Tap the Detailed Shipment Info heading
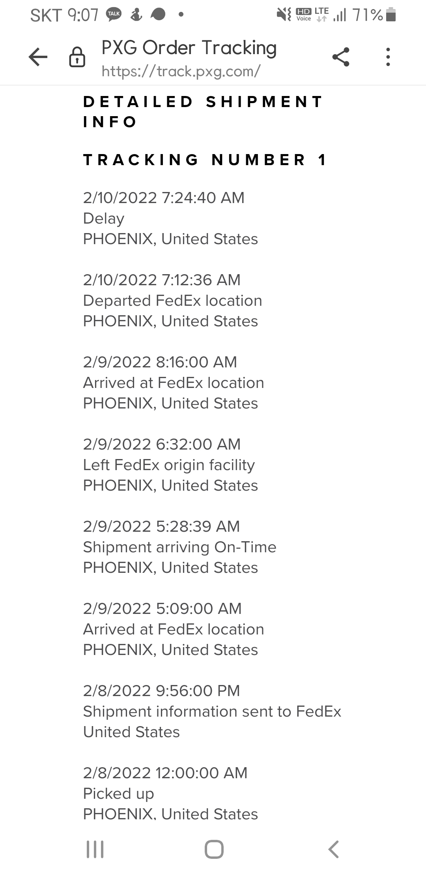Screen dimensions: 426x877 203,111
